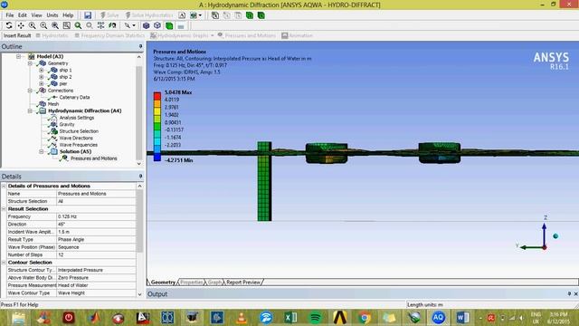Open the View menu
This screenshot has height=326, width=579.
(x=36, y=15)
